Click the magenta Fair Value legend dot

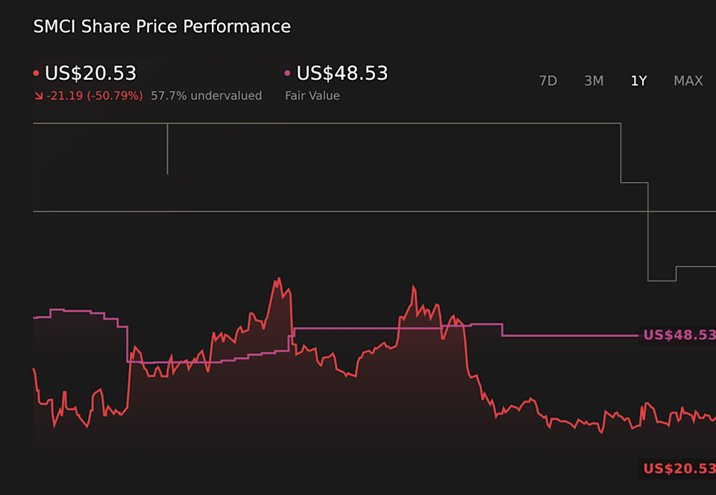tap(287, 72)
